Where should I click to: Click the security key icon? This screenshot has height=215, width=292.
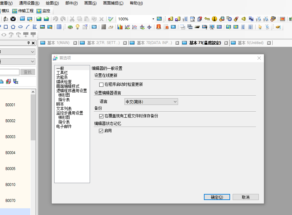coord(207,19)
